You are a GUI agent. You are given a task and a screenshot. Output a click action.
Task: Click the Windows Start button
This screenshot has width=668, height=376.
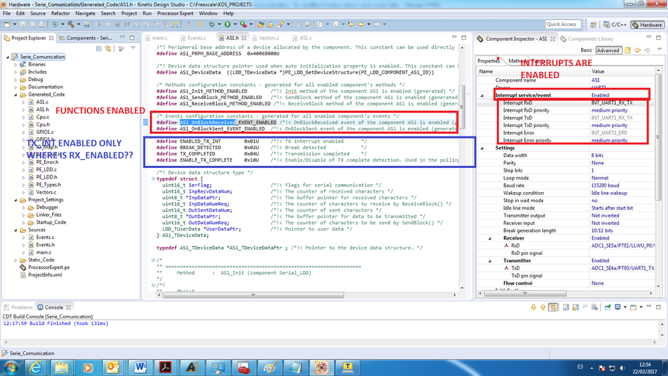pyautogui.click(x=11, y=367)
